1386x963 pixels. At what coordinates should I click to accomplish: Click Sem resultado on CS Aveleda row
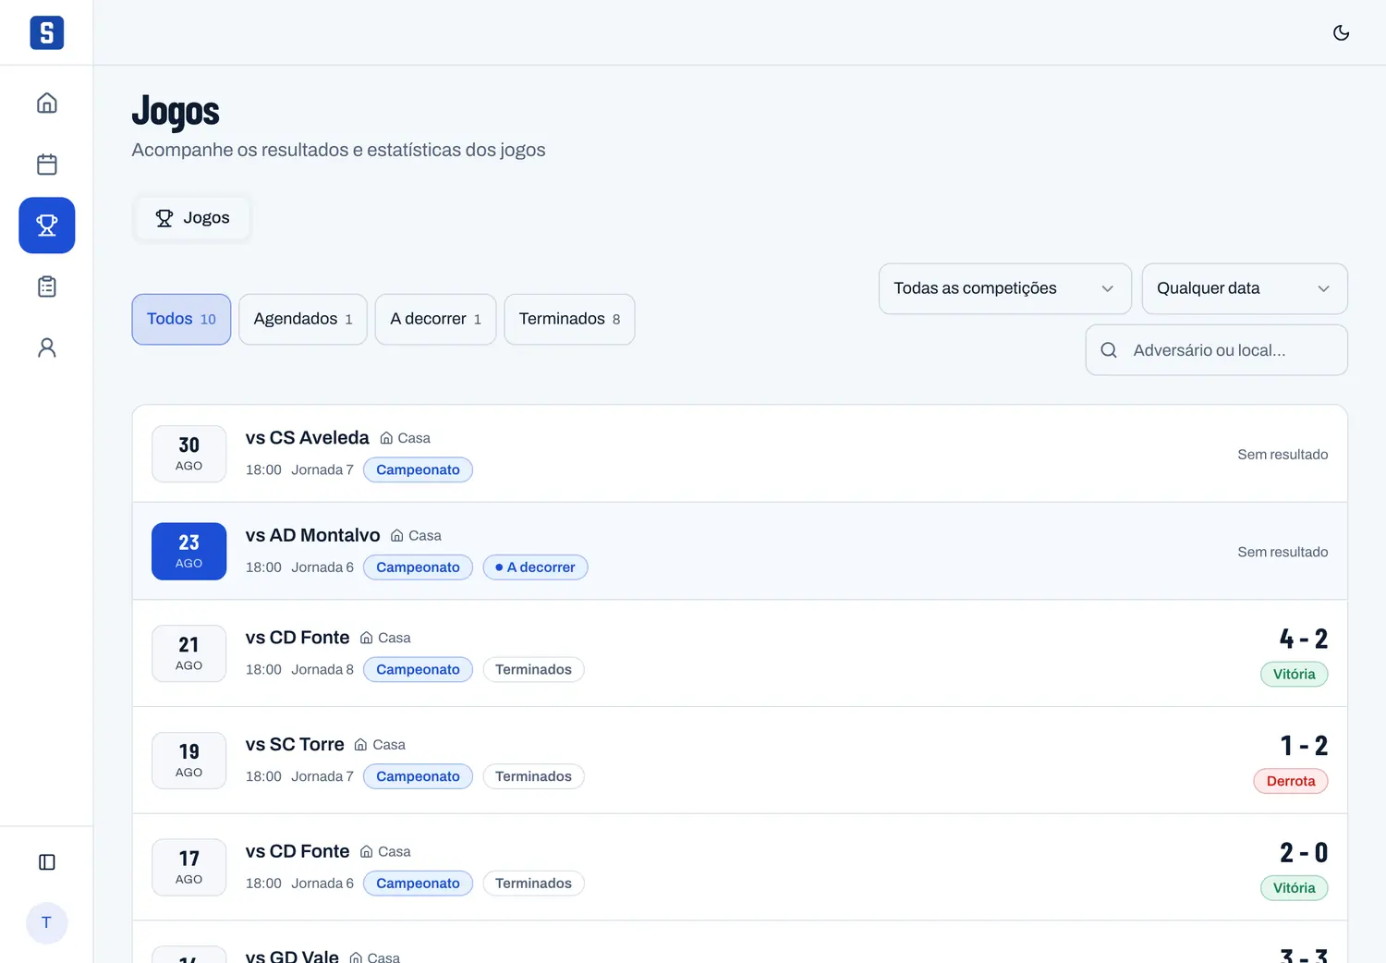[1283, 455]
